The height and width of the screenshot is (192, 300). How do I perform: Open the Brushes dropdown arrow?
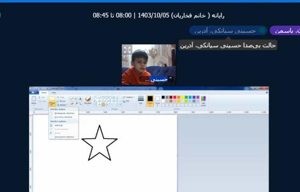tap(88, 104)
